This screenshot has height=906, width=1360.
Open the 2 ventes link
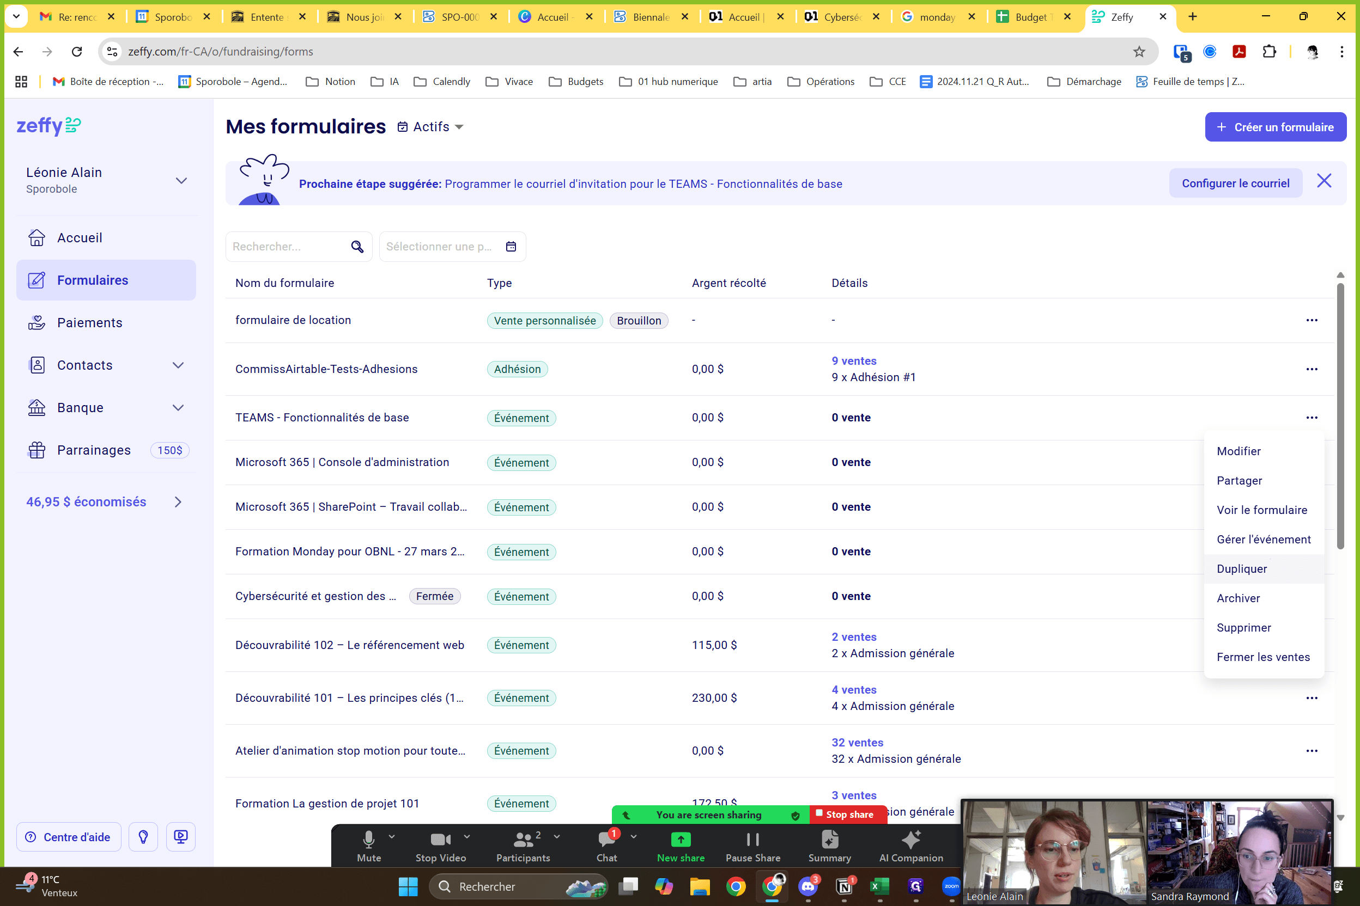(854, 636)
